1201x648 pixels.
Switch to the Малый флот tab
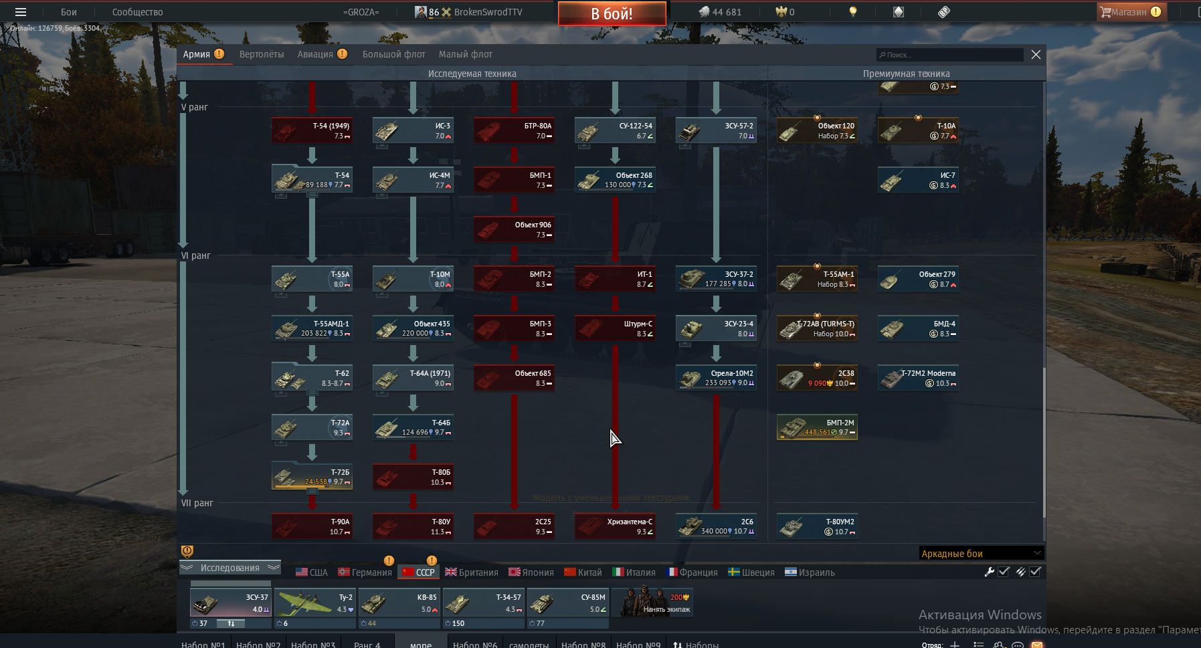click(x=466, y=54)
